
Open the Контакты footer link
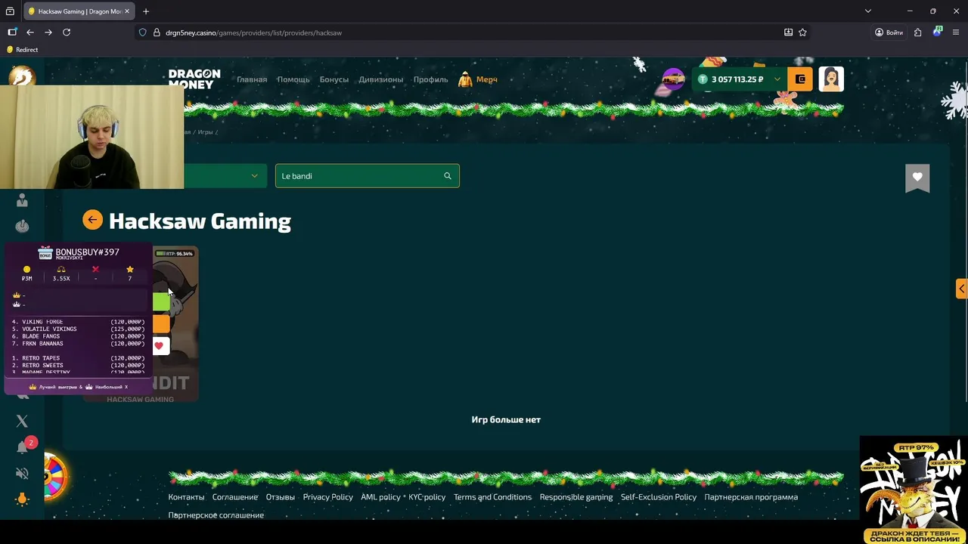pos(186,497)
